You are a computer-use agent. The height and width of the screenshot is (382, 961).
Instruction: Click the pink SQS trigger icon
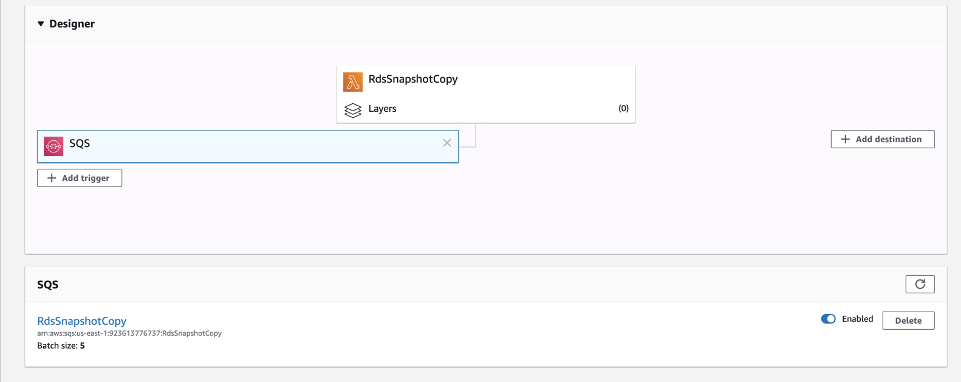click(x=53, y=146)
